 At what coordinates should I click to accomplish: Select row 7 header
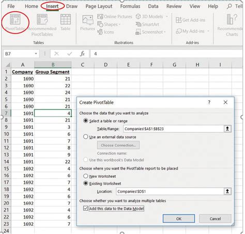point(6,113)
